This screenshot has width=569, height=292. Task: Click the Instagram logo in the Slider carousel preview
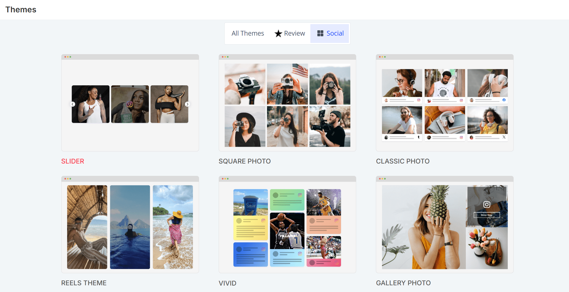tap(130, 104)
